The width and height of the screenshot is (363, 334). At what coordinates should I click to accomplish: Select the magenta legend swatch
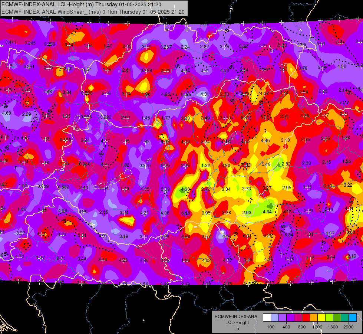coord(298,318)
